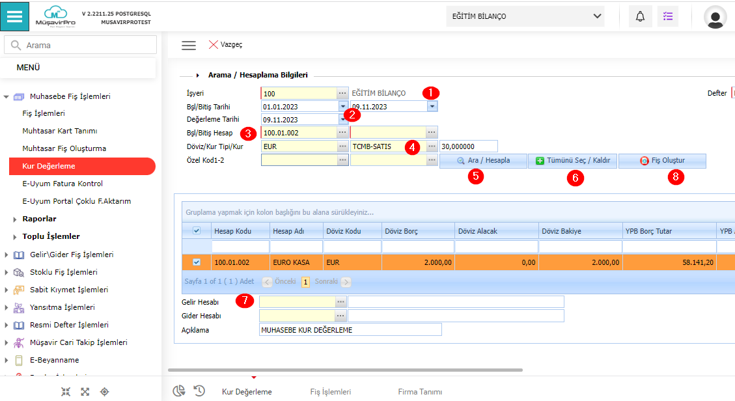Expand Gelir\Gider Fiş İşlemleri menu
Viewport: 735px width, 401px height.
click(x=6, y=255)
